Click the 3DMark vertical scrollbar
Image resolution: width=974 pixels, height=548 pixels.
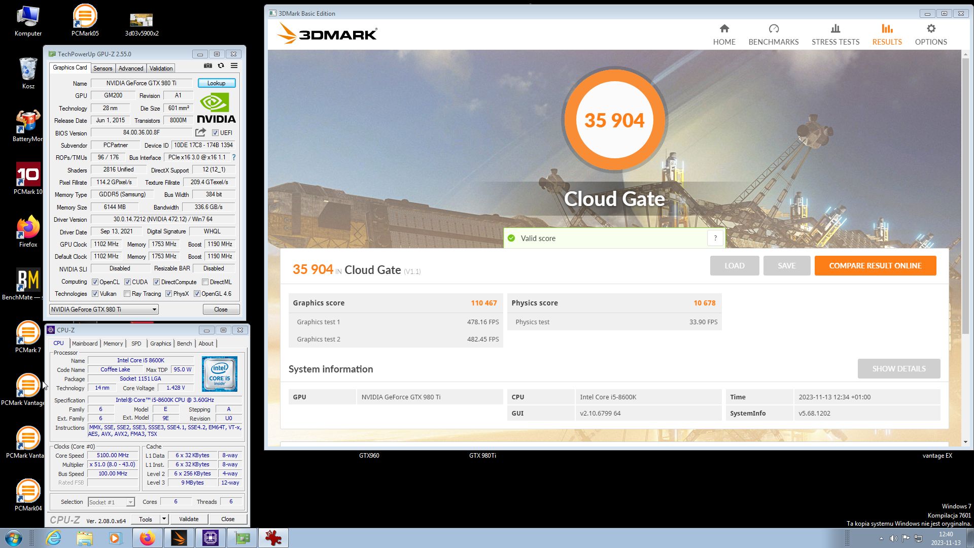965,197
